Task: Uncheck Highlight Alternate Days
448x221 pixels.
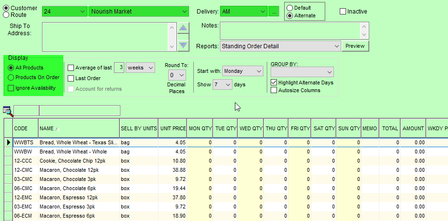Action: pos(274,83)
